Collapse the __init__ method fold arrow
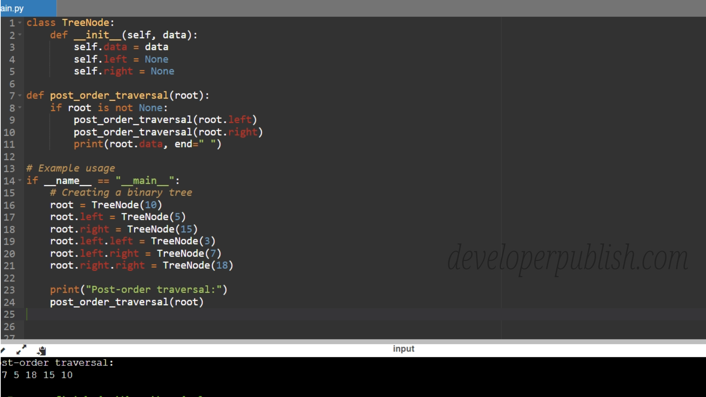Screen dimensions: 706x397 20,35
